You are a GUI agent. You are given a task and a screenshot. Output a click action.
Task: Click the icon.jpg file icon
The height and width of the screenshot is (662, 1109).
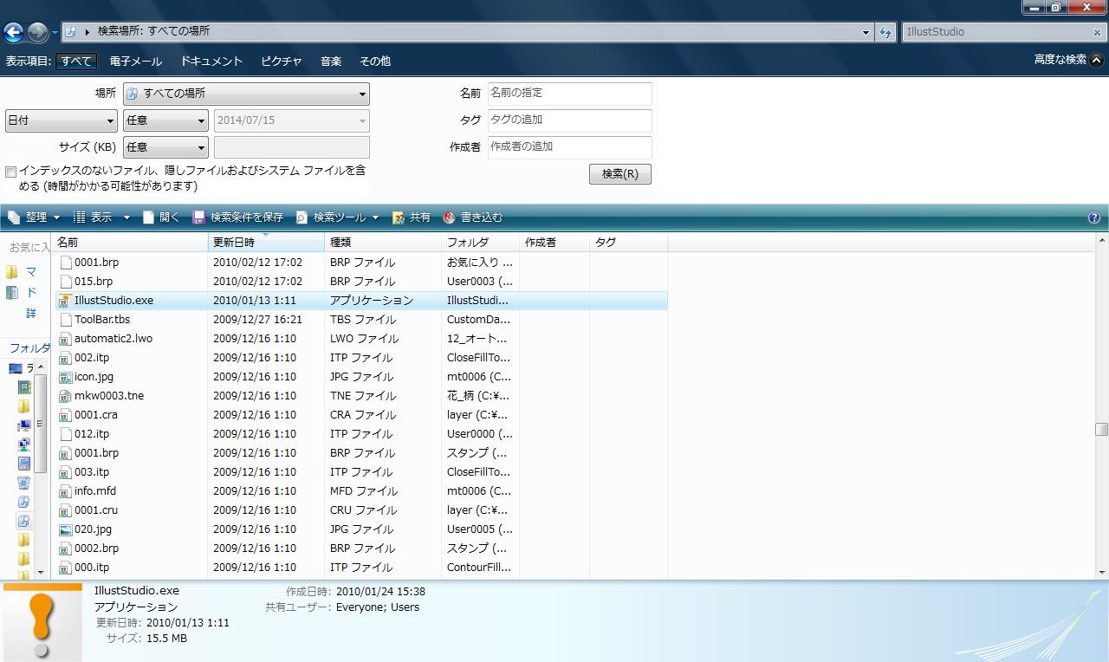[65, 377]
